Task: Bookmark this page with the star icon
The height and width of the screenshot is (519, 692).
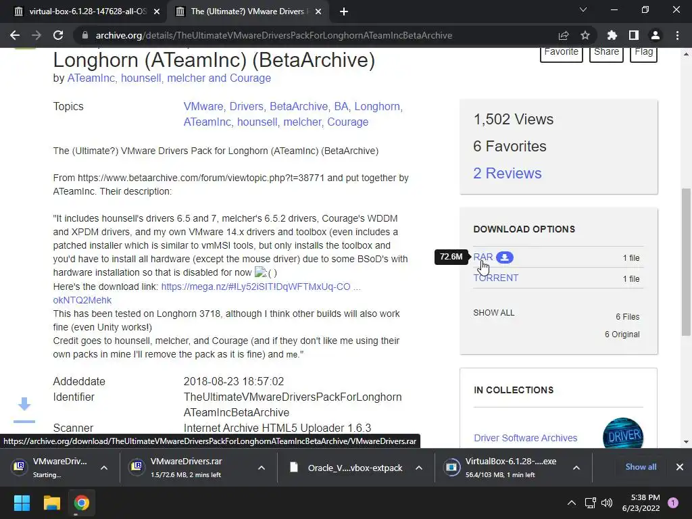Action: coord(585,35)
